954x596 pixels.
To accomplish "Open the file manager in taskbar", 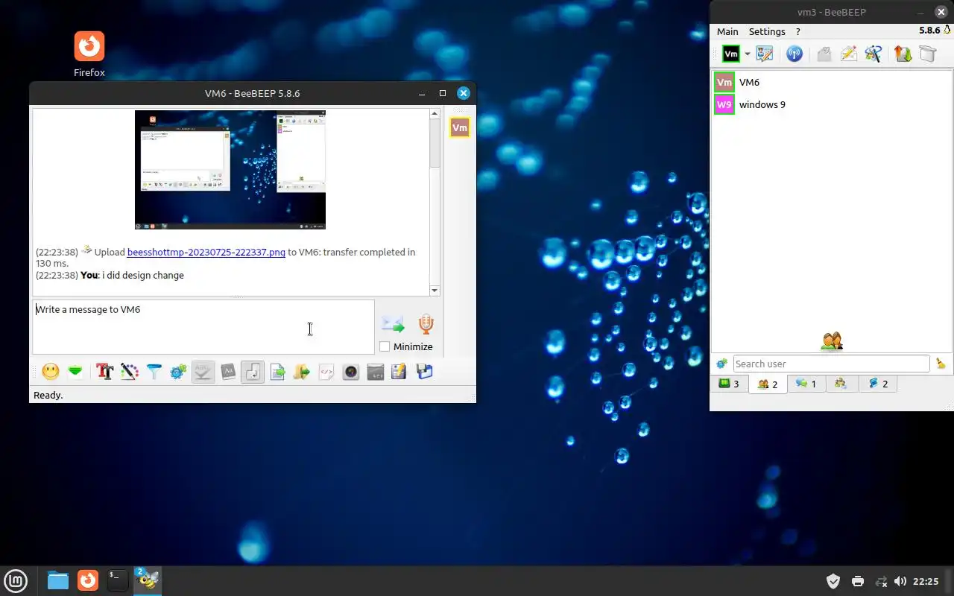I will (x=58, y=580).
